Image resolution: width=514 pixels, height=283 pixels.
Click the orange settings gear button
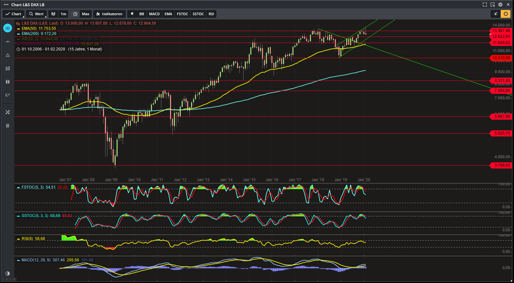(506, 14)
